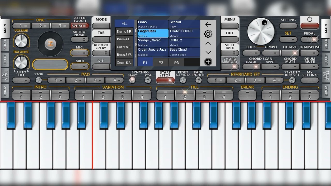Select the ALL category tab
The image size is (331, 186).
click(x=125, y=24)
